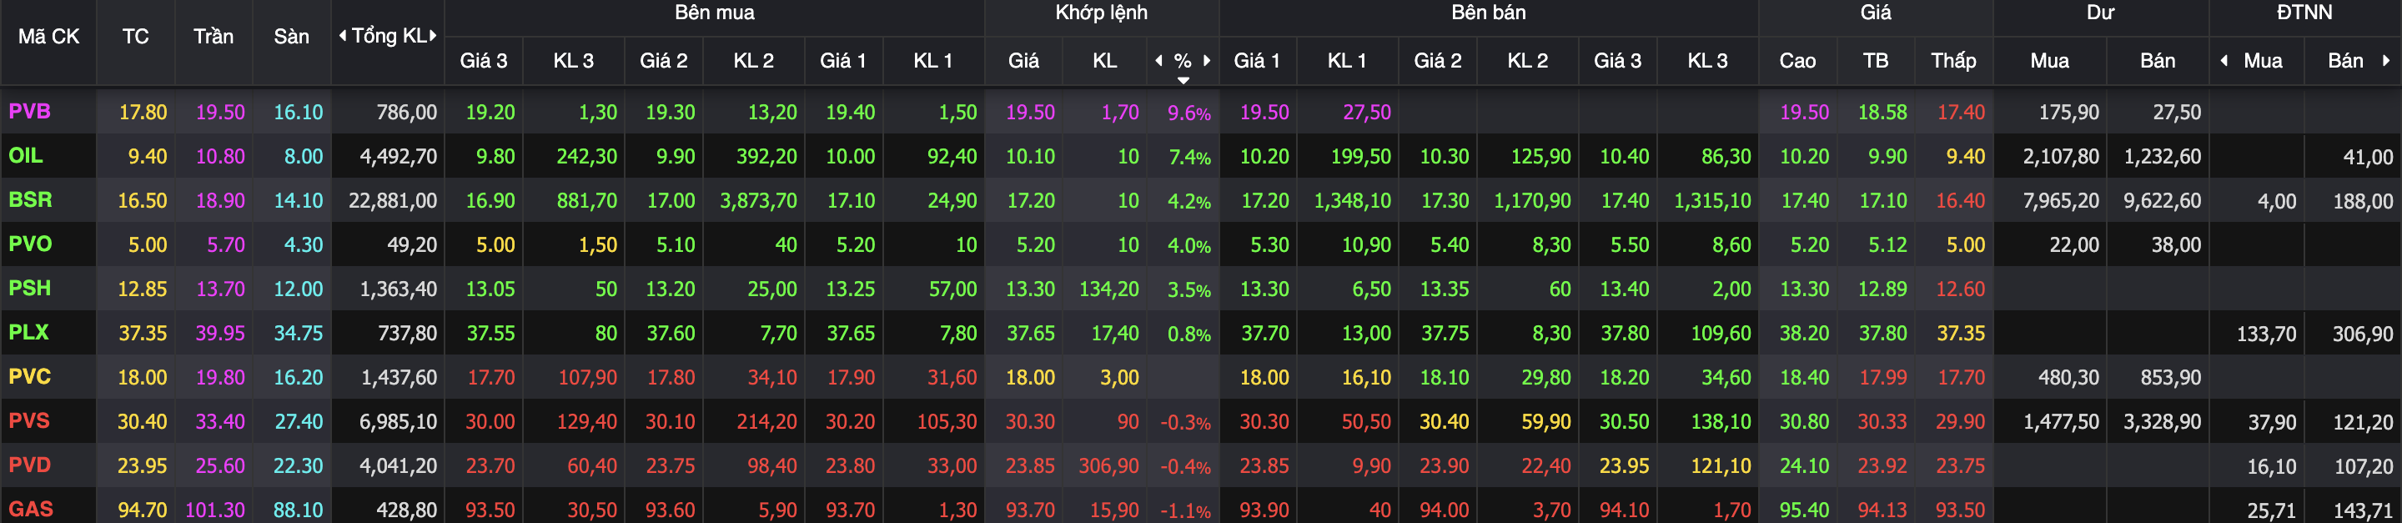Click the right arrow after the % header

click(x=1207, y=61)
